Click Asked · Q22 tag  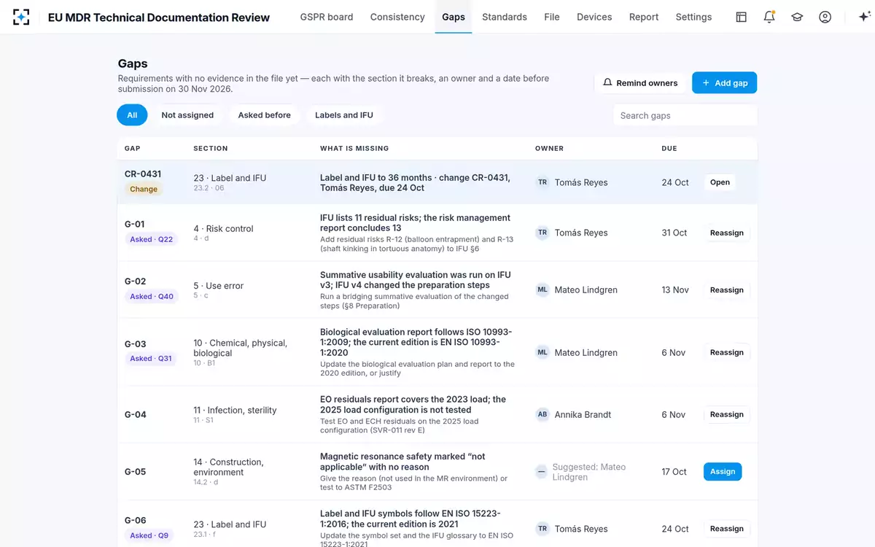coord(152,239)
